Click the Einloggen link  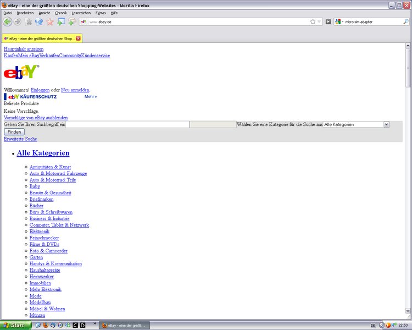pos(40,90)
